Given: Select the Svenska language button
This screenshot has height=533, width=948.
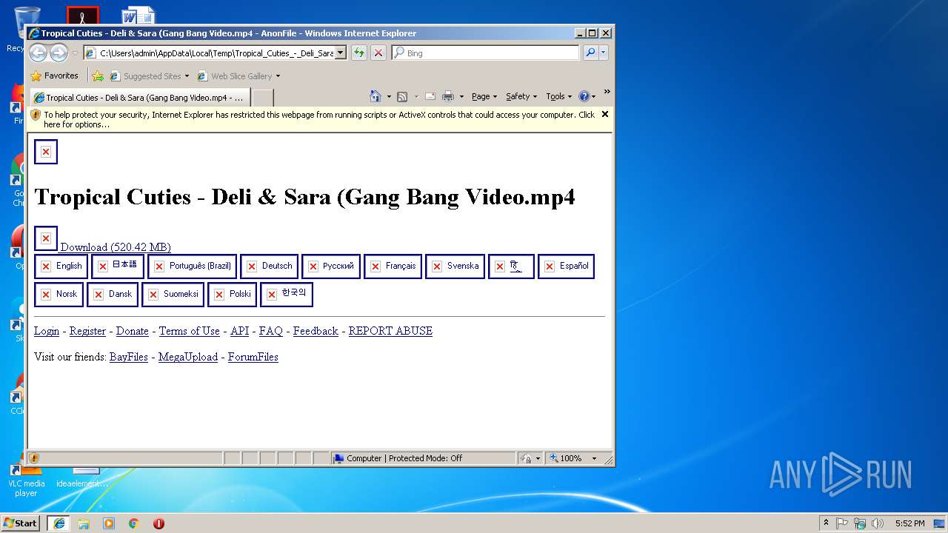Looking at the screenshot, I should [x=455, y=266].
